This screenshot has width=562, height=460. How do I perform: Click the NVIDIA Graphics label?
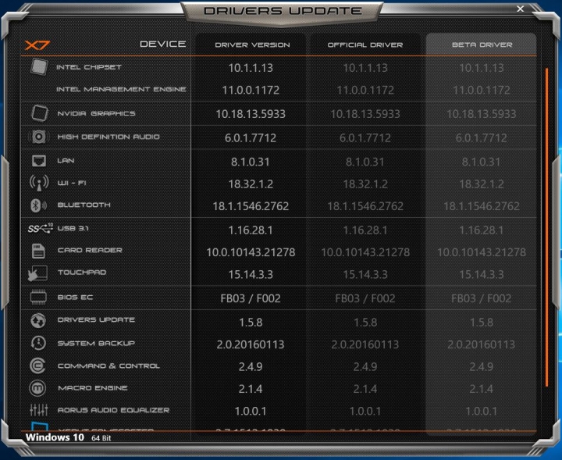click(x=97, y=113)
